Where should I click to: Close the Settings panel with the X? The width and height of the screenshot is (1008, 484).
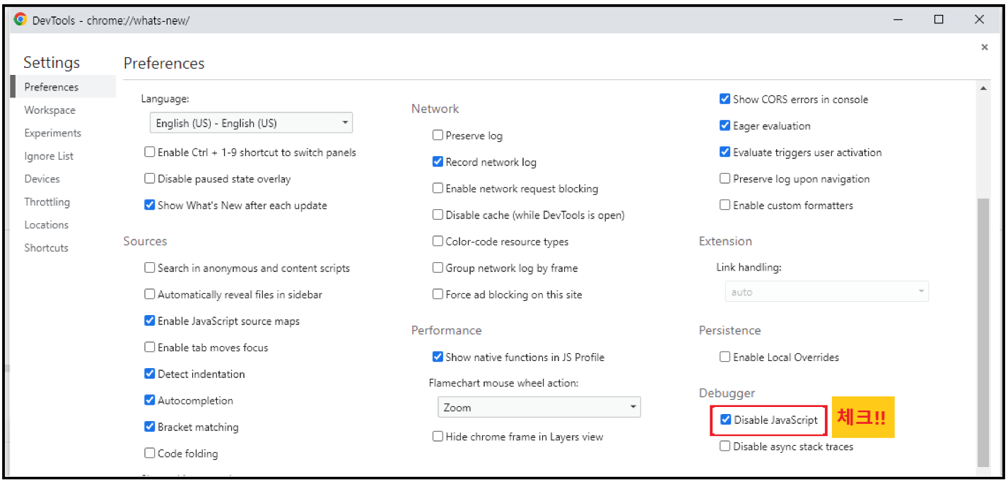click(984, 47)
